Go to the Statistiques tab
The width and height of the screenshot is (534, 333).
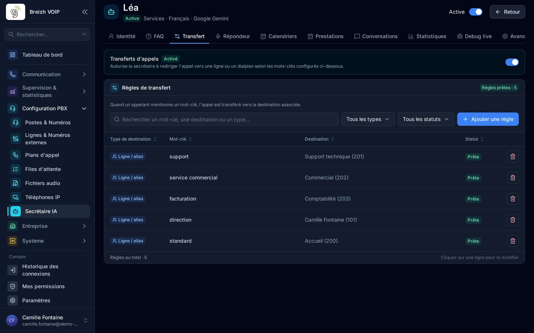click(x=427, y=36)
